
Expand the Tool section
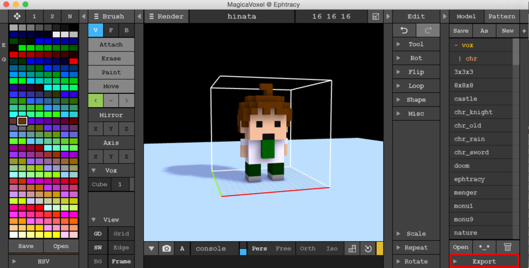(416, 44)
